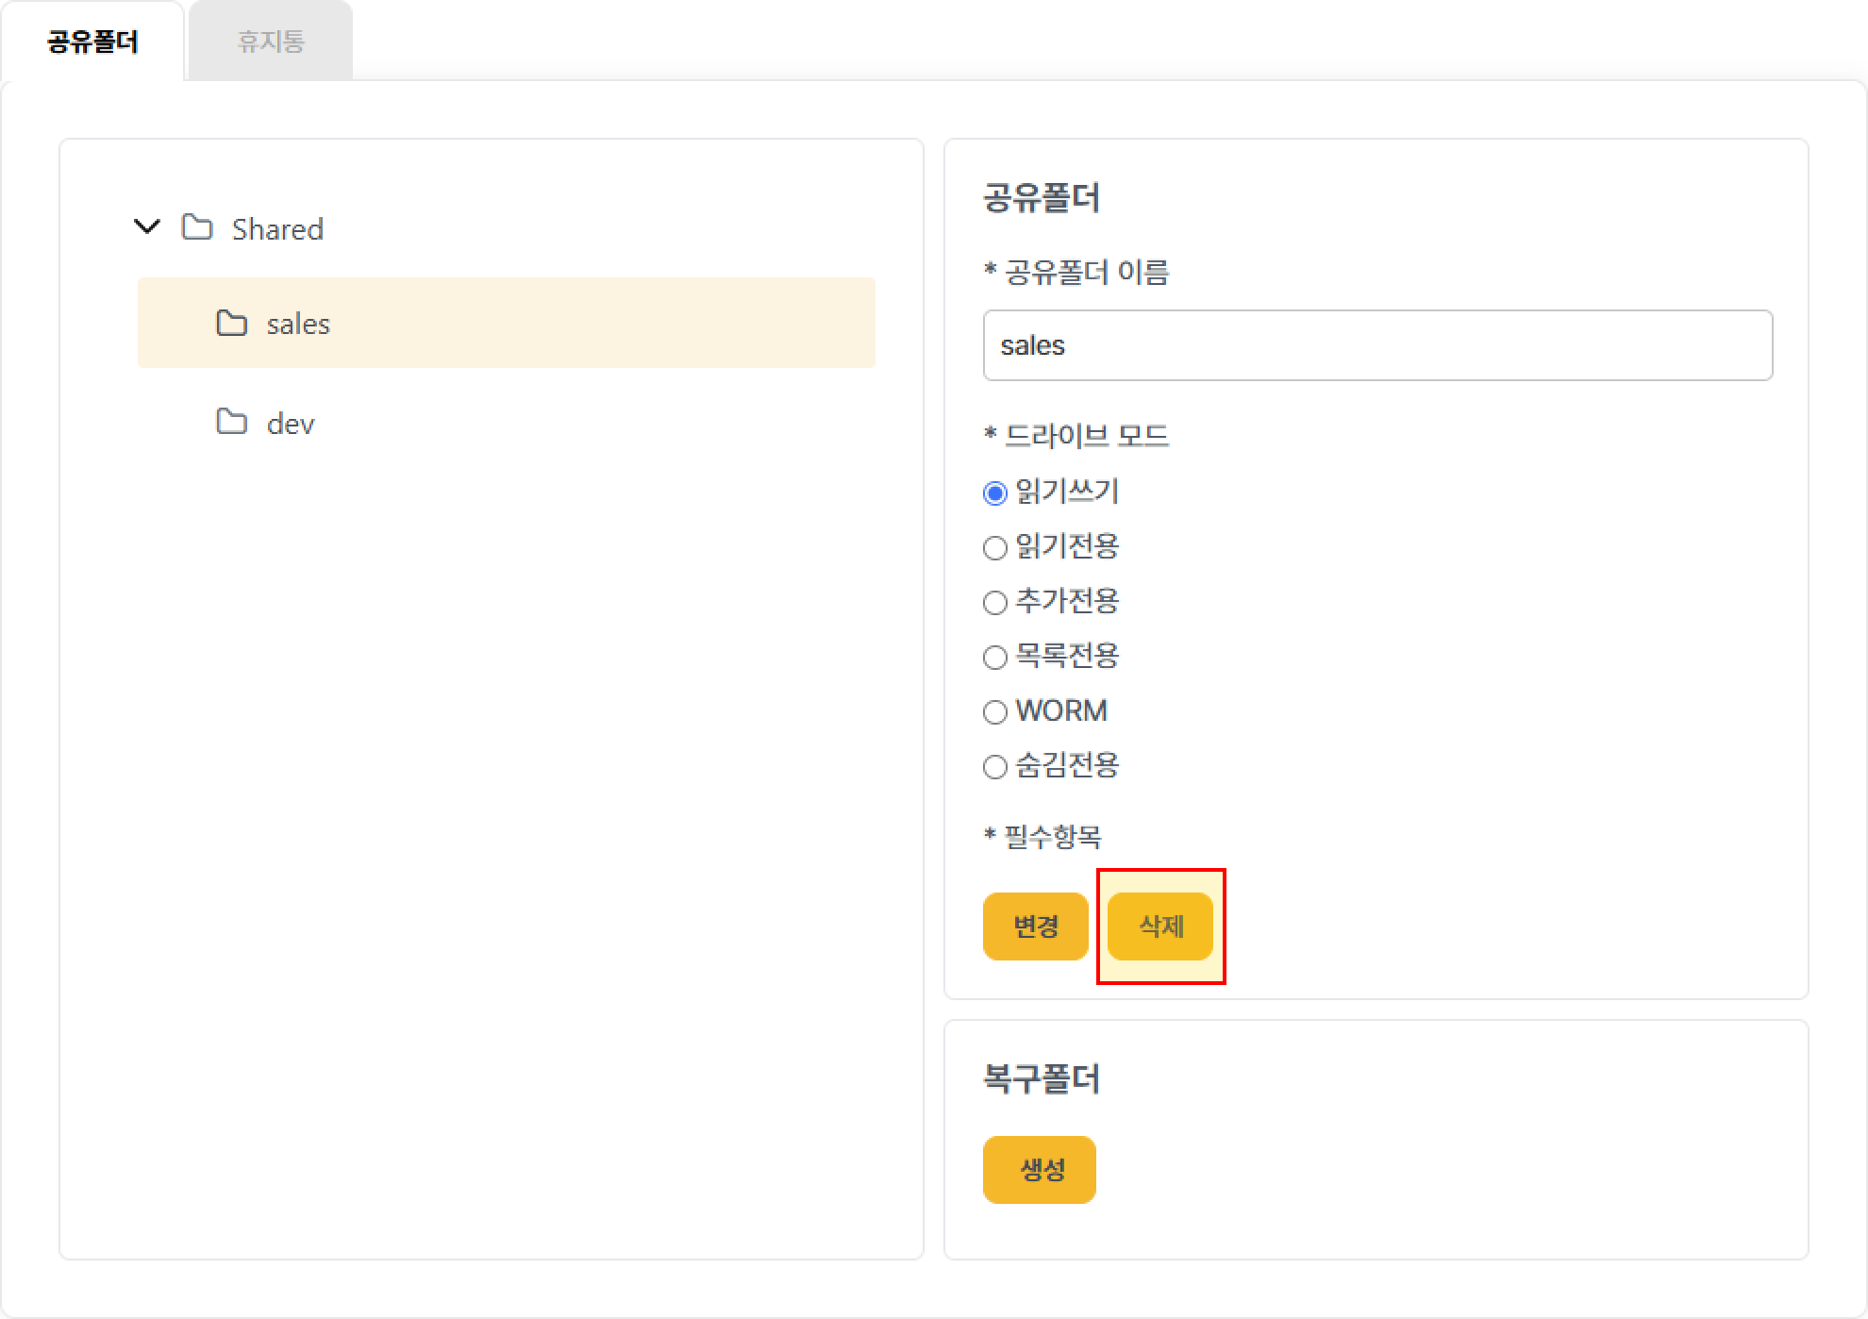
Task: Choose the 추가전용 radio option
Action: point(994,602)
